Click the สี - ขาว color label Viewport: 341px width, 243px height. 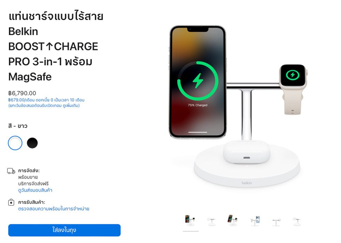click(x=18, y=126)
